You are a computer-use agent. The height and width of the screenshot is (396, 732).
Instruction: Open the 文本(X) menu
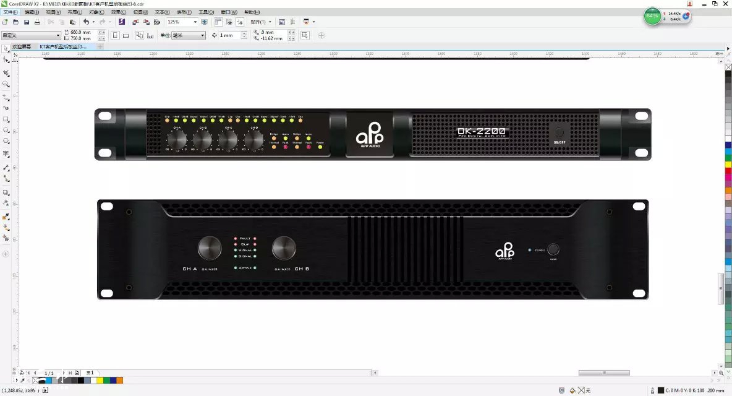162,12
